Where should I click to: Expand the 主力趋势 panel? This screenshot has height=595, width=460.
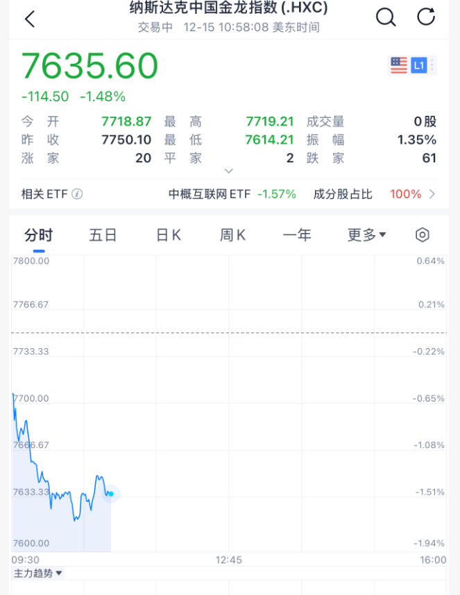coord(33,574)
